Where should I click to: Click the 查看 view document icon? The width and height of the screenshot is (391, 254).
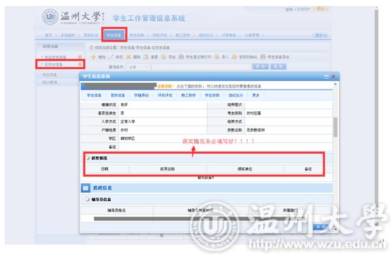(x=146, y=57)
